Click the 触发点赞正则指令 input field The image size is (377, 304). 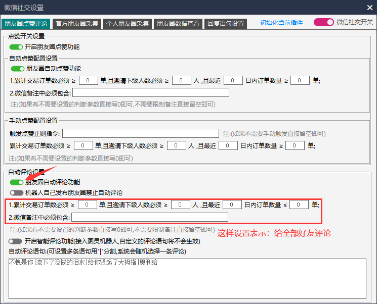(x=141, y=133)
